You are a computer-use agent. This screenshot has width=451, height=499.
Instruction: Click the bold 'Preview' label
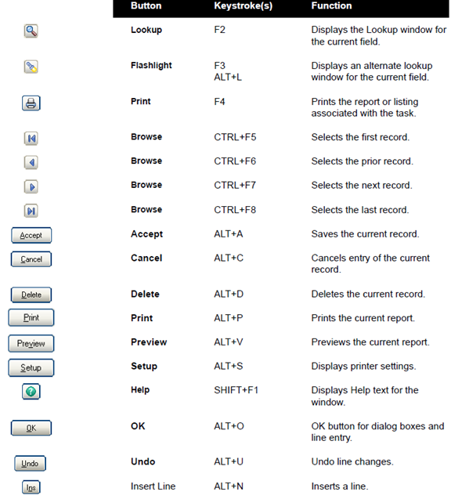149,342
